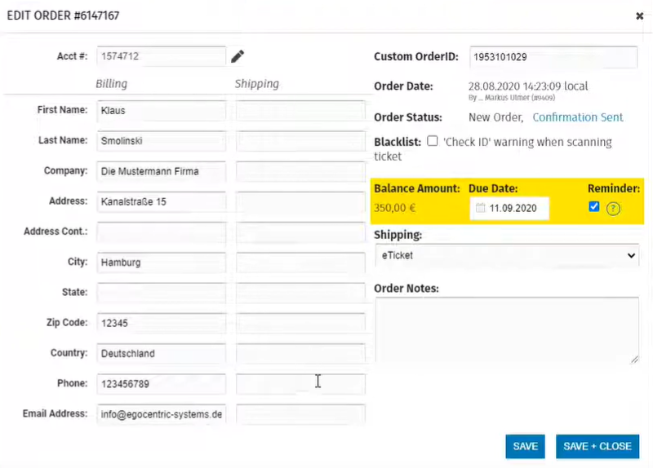Uncheck the Reminder checkbox
Image resolution: width=653 pixels, height=468 pixels.
tap(594, 207)
